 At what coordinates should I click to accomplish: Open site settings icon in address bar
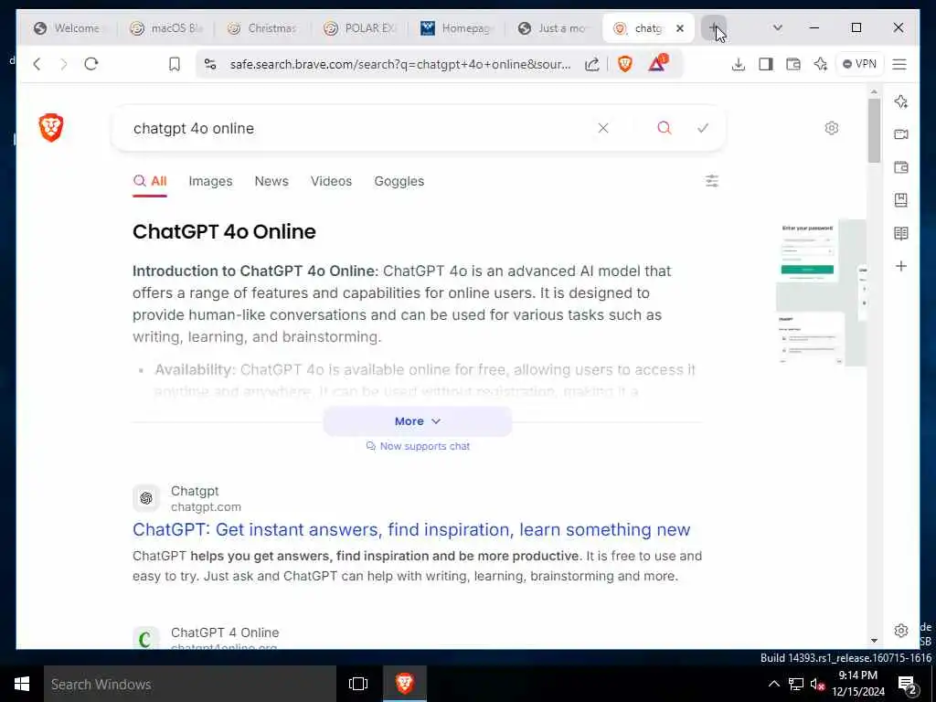point(210,64)
